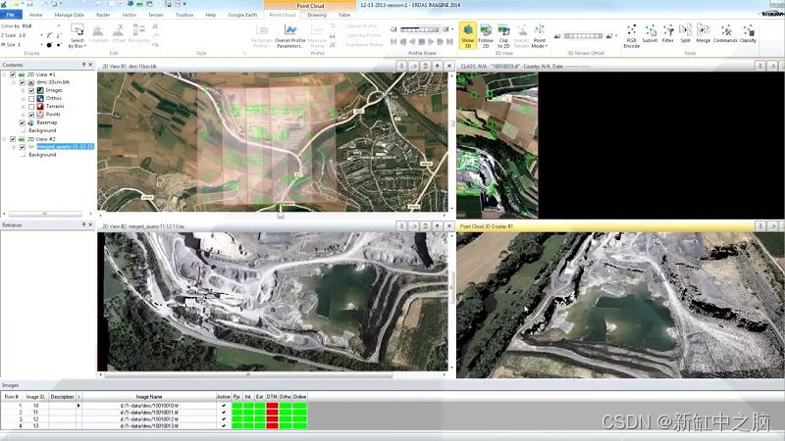785x441 pixels.
Task: Switch to the Terrain tab
Action: (156, 15)
